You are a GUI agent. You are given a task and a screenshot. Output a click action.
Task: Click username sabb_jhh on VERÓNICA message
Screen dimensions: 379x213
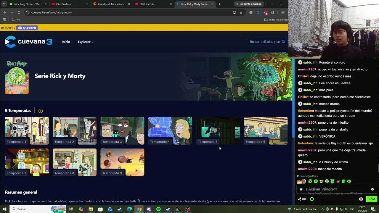tap(310, 136)
